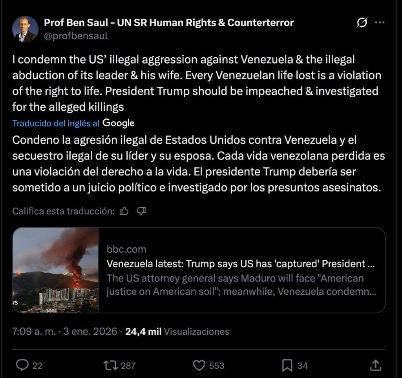The image size is (402, 378).
Task: Like the tweet with heart icon
Action: pos(200,365)
